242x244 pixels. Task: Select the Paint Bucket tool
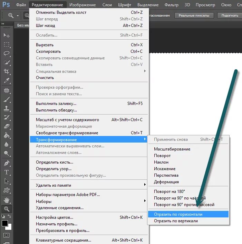[x=6, y=135]
